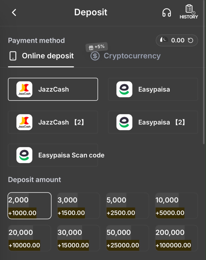Select the 200,000 deposit amount
This screenshot has width=206, height=260.
pos(176,238)
